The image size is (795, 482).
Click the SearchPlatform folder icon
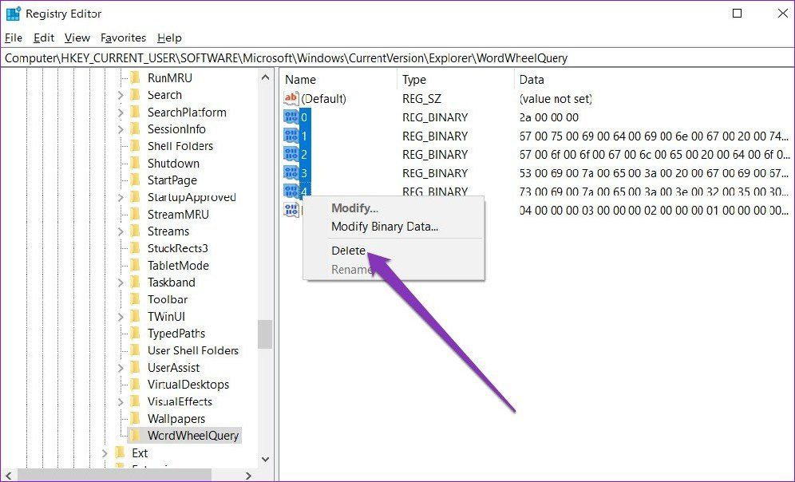pos(135,112)
